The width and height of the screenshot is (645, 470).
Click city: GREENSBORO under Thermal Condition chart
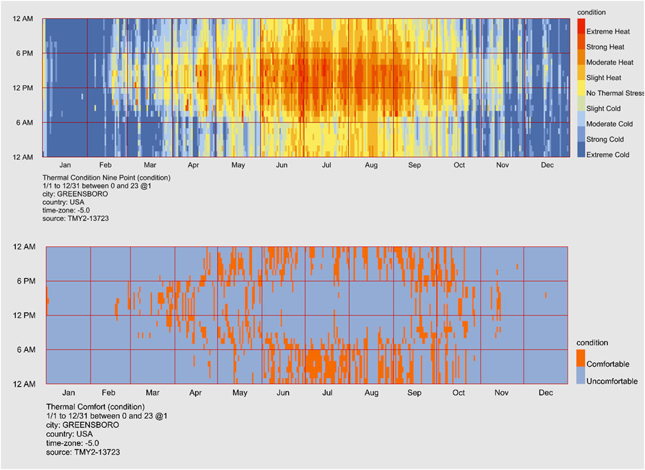[75, 194]
